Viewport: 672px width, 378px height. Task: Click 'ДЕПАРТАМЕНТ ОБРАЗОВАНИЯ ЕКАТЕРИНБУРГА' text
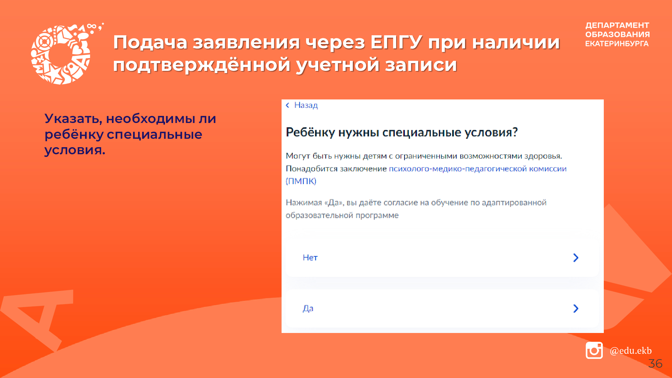pyautogui.click(x=617, y=34)
